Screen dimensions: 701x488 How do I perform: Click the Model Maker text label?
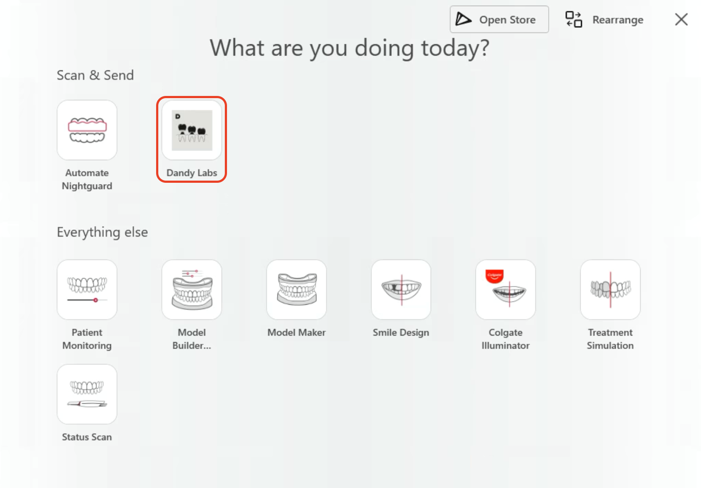297,333
